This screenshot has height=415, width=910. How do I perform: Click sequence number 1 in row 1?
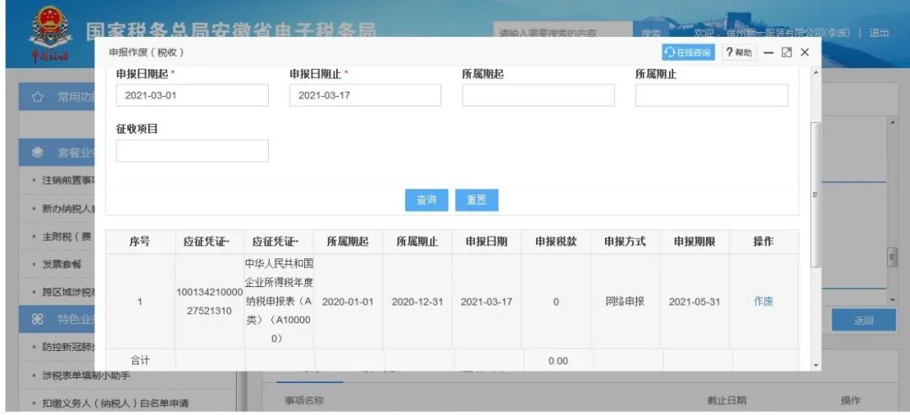(139, 301)
